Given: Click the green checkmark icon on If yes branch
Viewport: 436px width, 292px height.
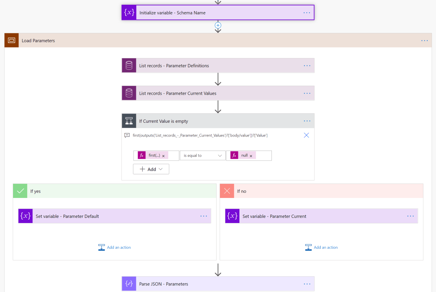Looking at the screenshot, I should pyautogui.click(x=20, y=191).
